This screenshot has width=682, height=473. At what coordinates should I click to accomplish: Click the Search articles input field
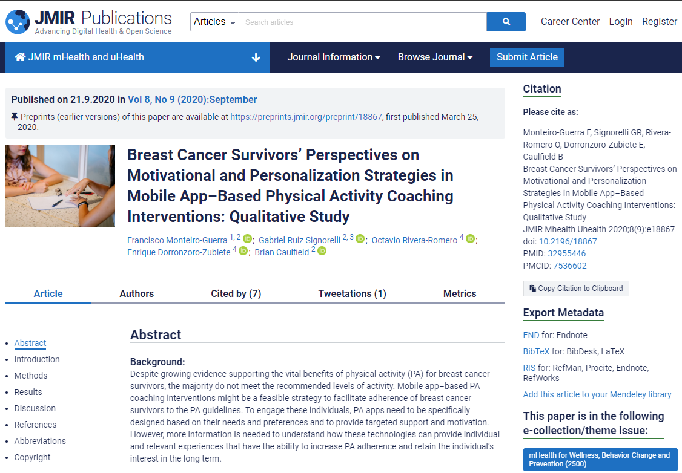362,22
